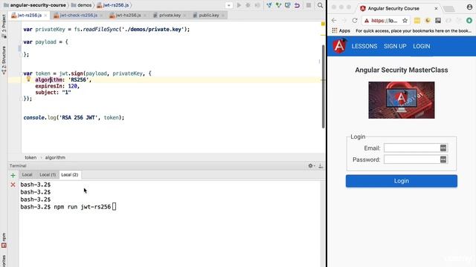Click the intention light bulb icon in editor
The width and height of the screenshot is (476, 267).
pyautogui.click(x=28, y=79)
